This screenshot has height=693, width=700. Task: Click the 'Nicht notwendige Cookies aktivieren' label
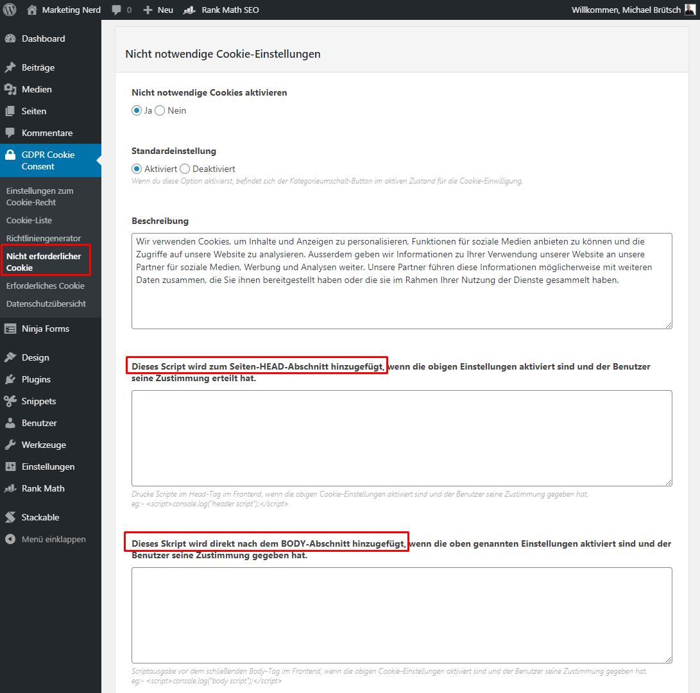(209, 92)
